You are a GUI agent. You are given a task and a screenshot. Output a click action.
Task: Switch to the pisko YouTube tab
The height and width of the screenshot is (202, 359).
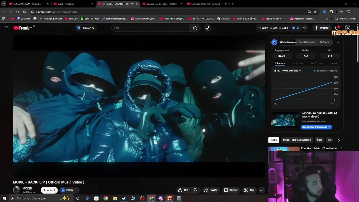73,4
